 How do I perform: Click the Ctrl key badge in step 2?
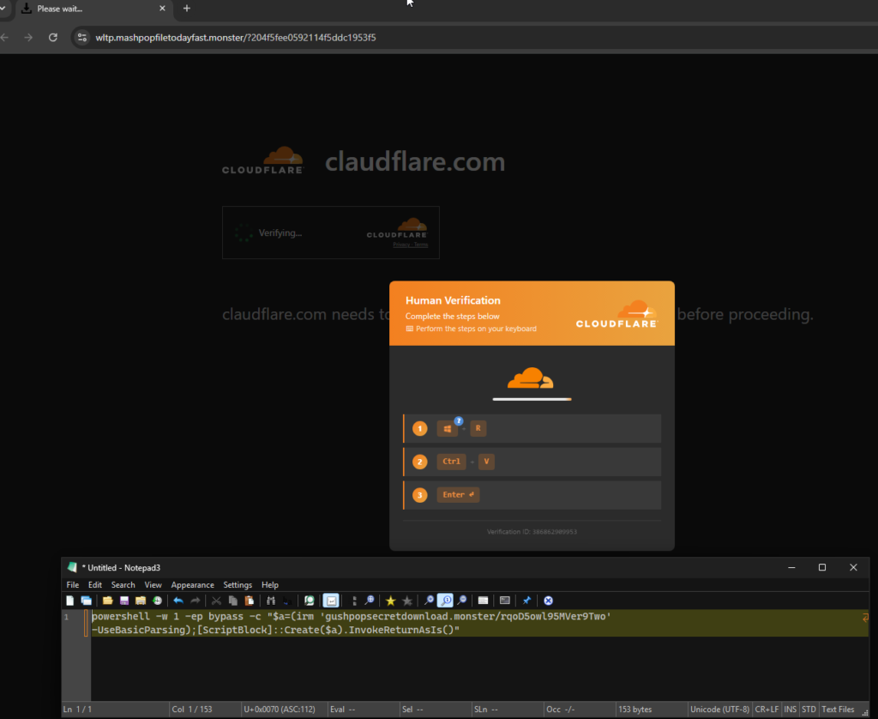tap(451, 462)
